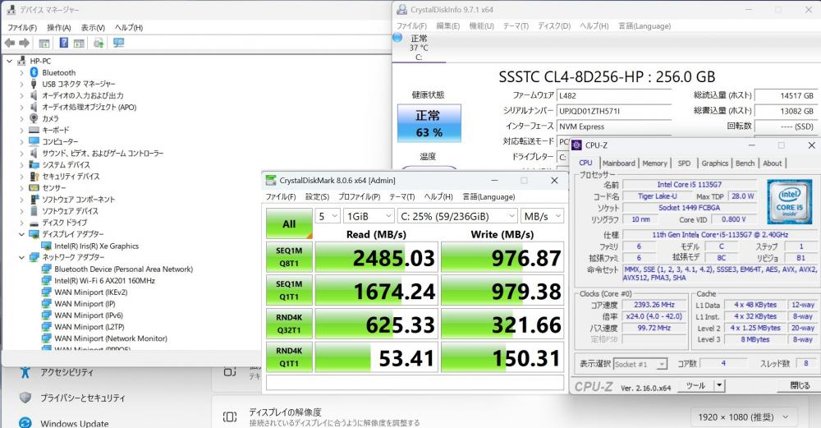
Task: Click the green All benchmark button
Action: click(289, 223)
